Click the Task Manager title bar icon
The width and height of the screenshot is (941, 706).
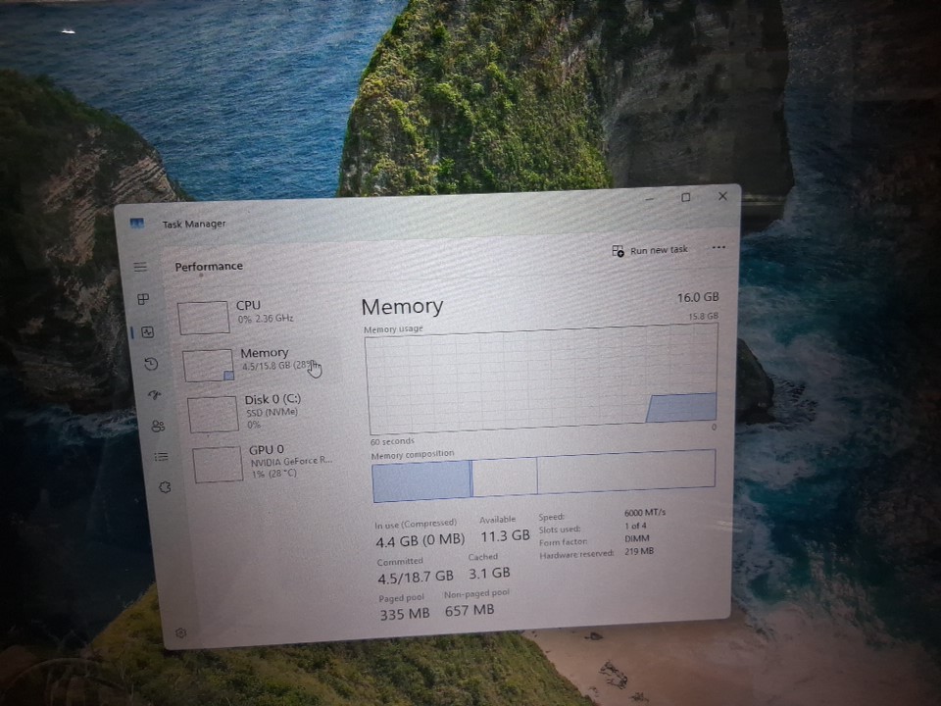137,224
